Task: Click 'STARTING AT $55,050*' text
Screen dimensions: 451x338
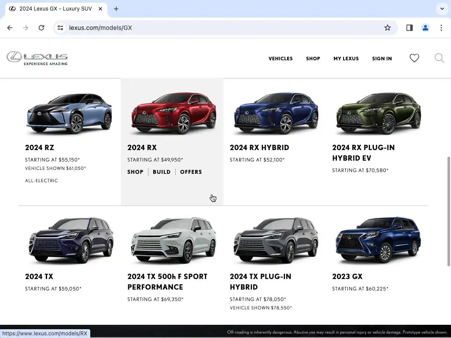Action: (x=53, y=289)
